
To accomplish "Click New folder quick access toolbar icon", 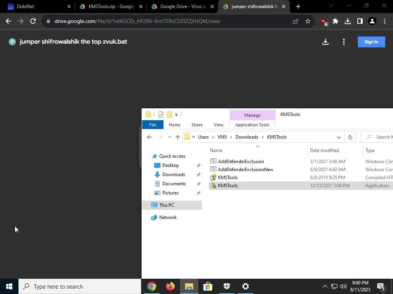I will (x=169, y=114).
